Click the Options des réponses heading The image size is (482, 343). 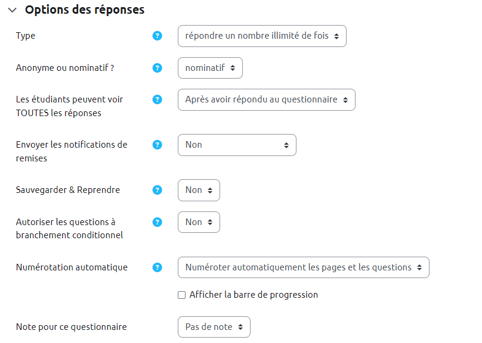pos(85,10)
